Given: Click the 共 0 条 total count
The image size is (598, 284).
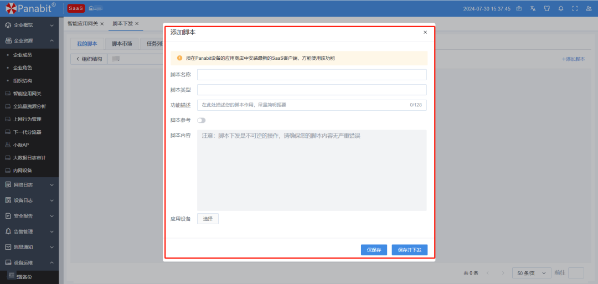Looking at the screenshot, I should (x=471, y=273).
